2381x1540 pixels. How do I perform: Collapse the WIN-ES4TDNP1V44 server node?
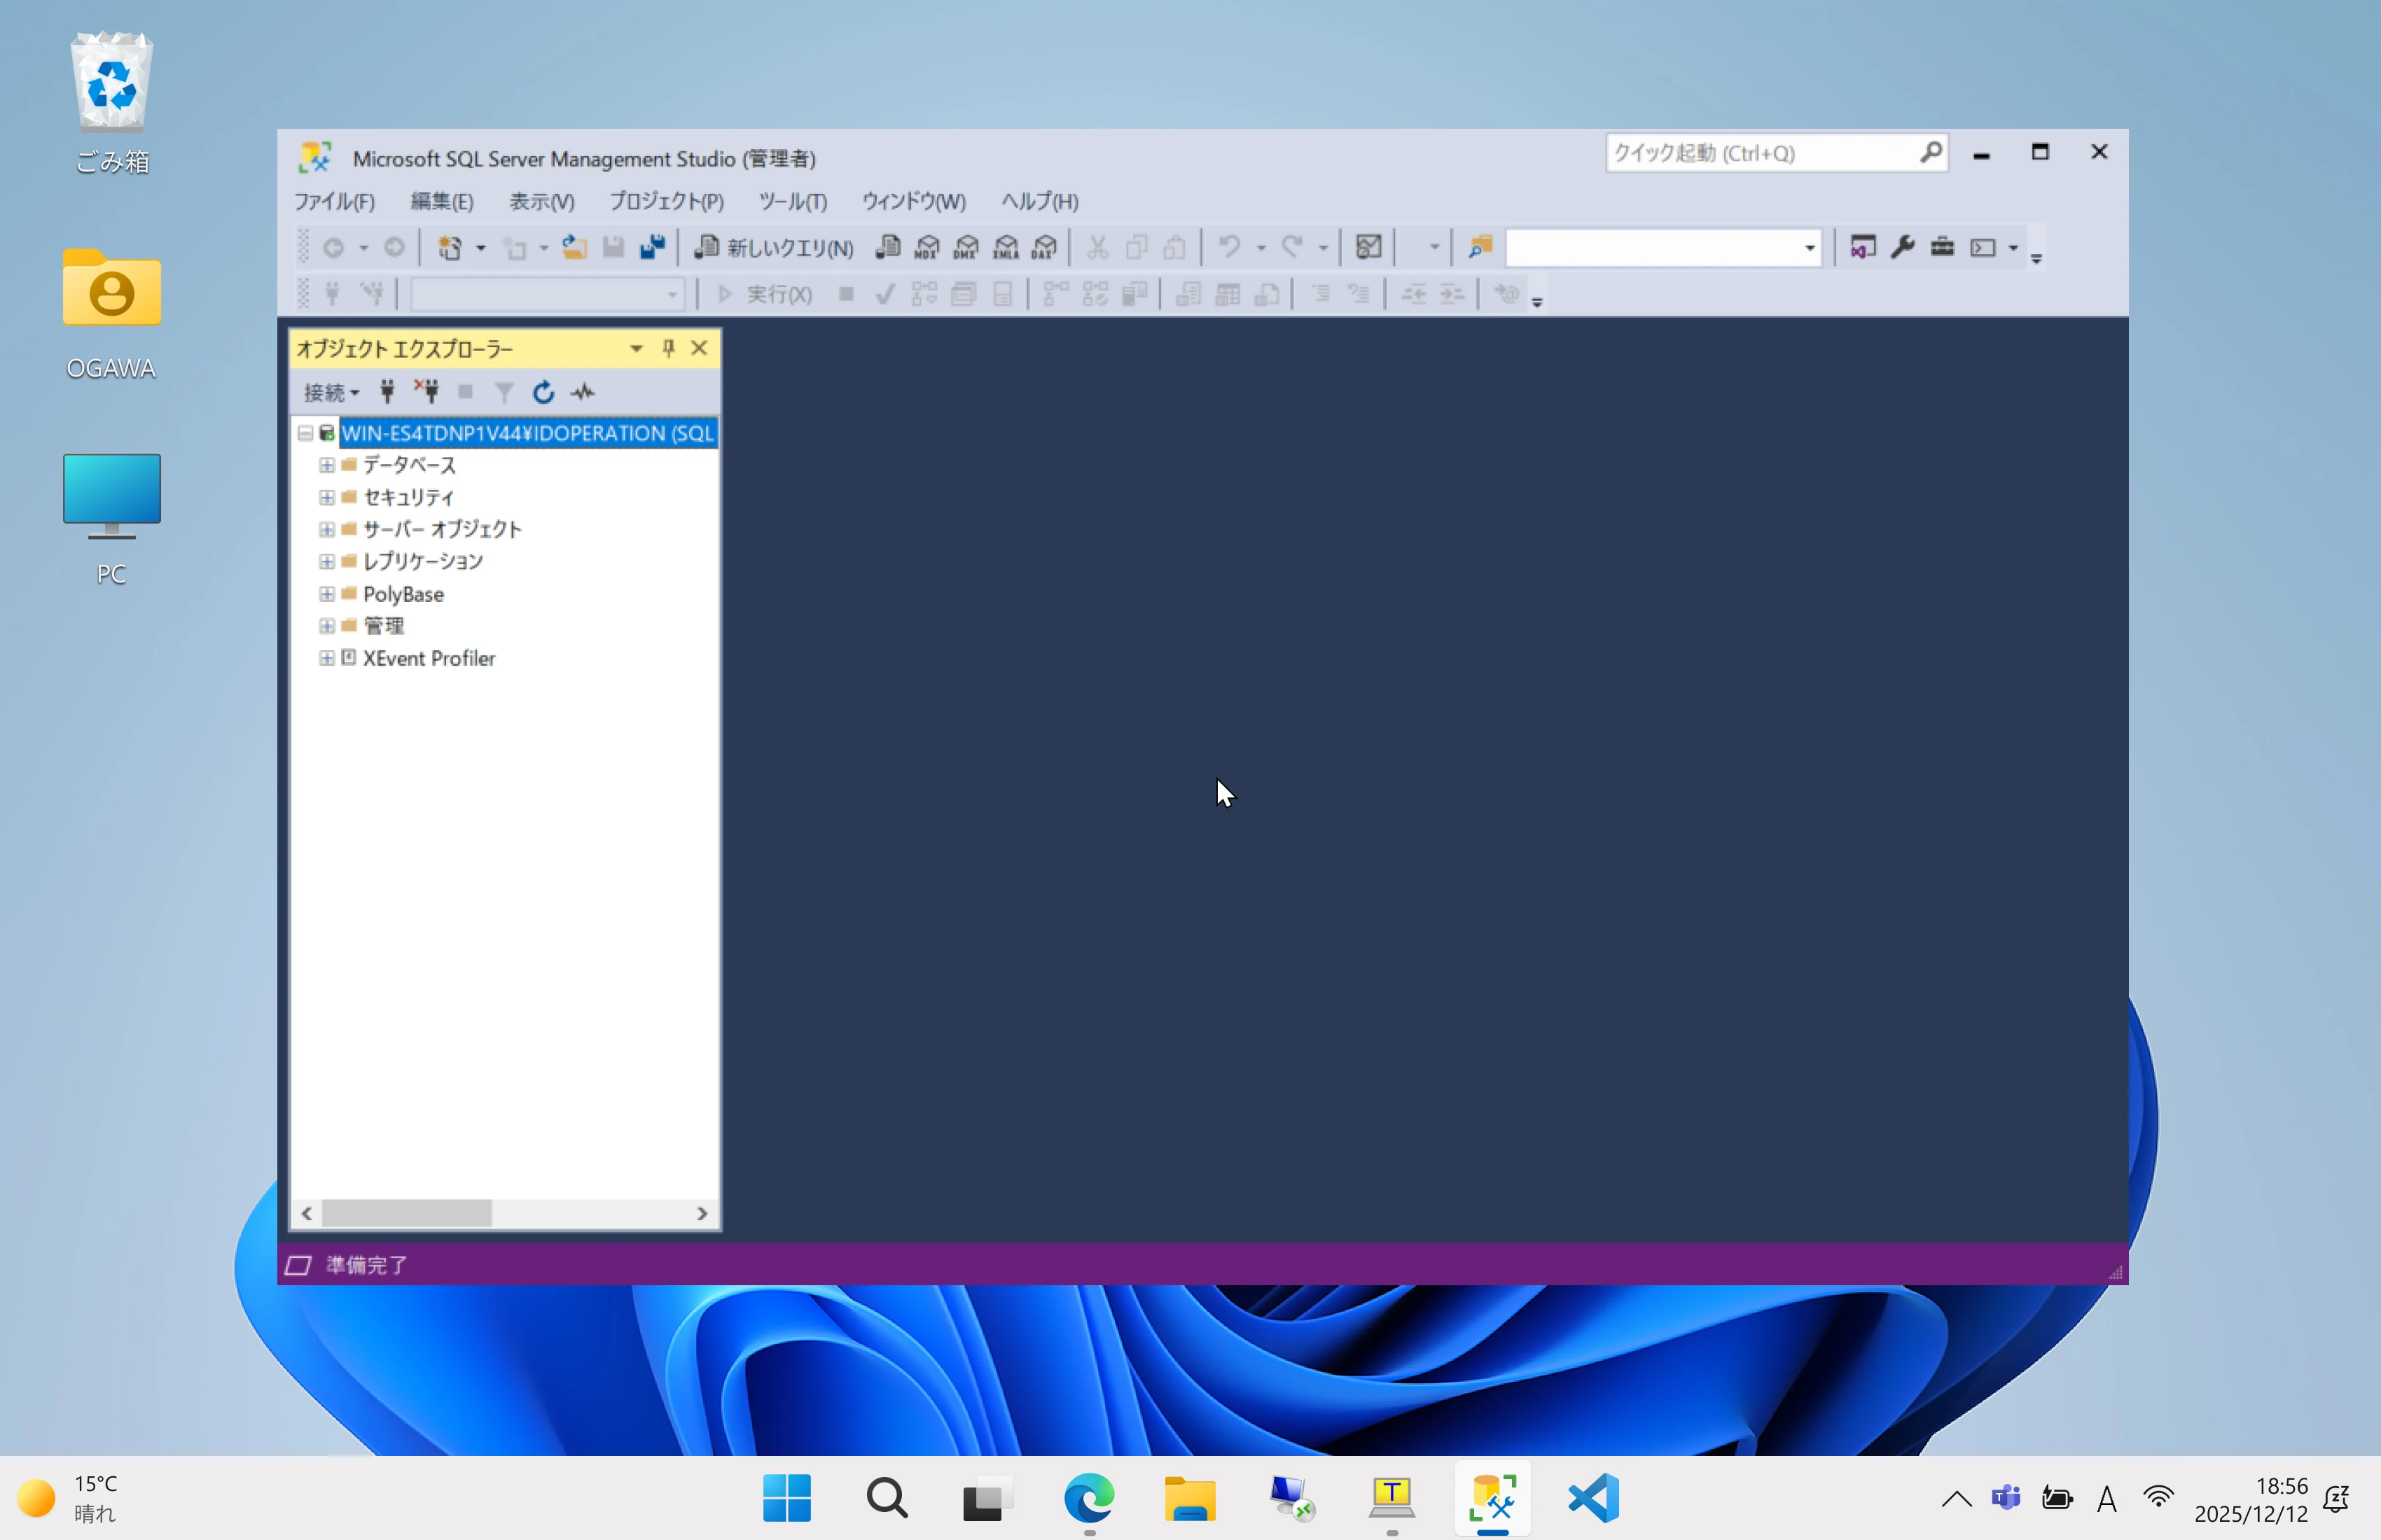(x=305, y=433)
